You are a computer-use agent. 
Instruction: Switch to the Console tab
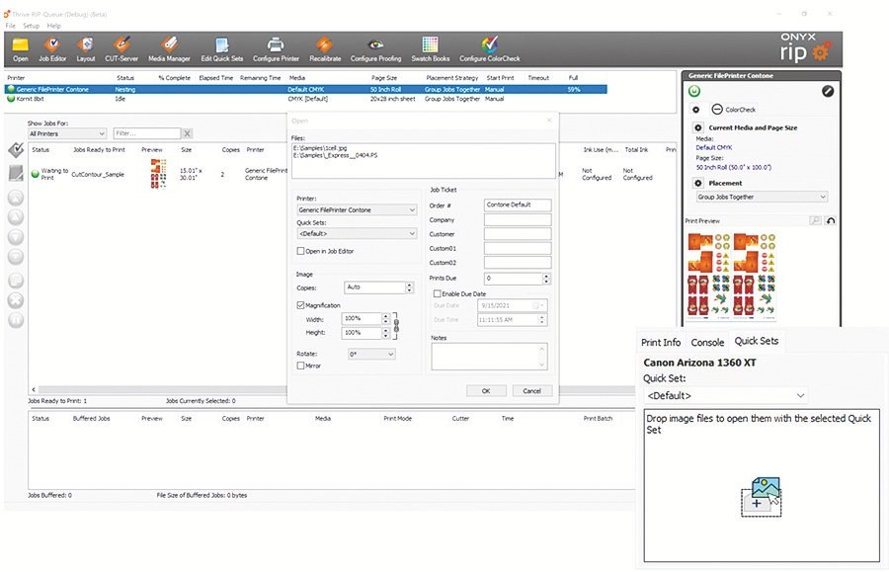tap(706, 342)
